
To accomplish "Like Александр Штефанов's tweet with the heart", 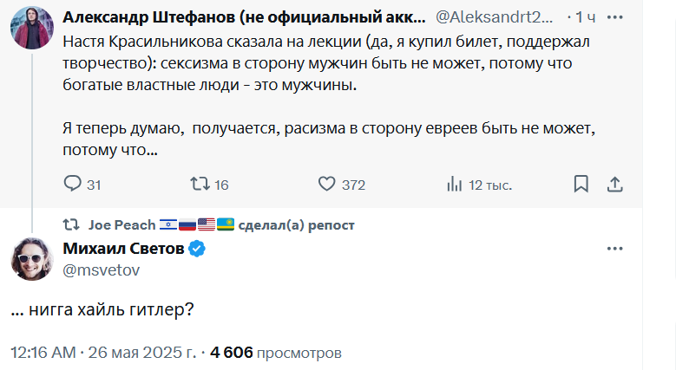I will pyautogui.click(x=327, y=184).
